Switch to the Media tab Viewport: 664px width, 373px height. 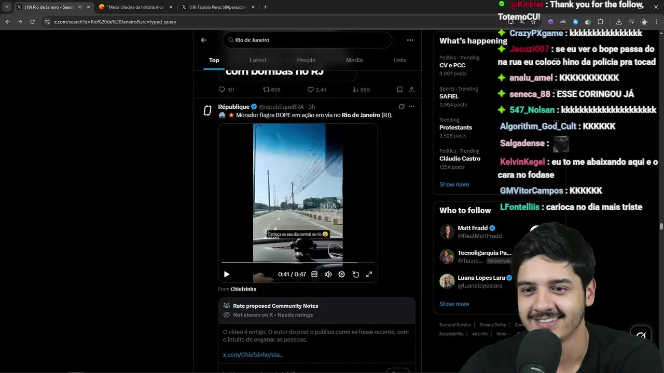[x=354, y=60]
